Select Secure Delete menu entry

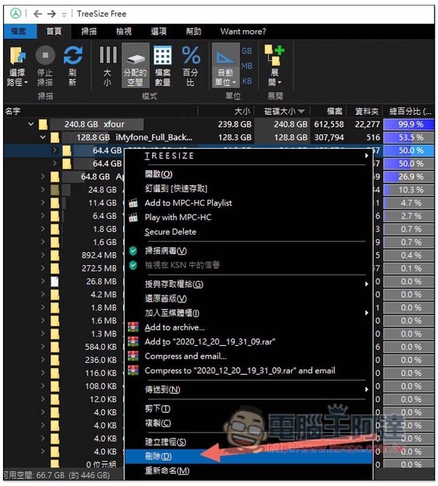click(248, 232)
